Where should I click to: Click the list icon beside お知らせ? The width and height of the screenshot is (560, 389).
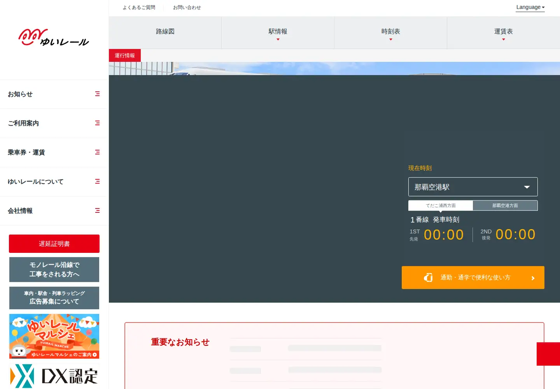click(98, 94)
